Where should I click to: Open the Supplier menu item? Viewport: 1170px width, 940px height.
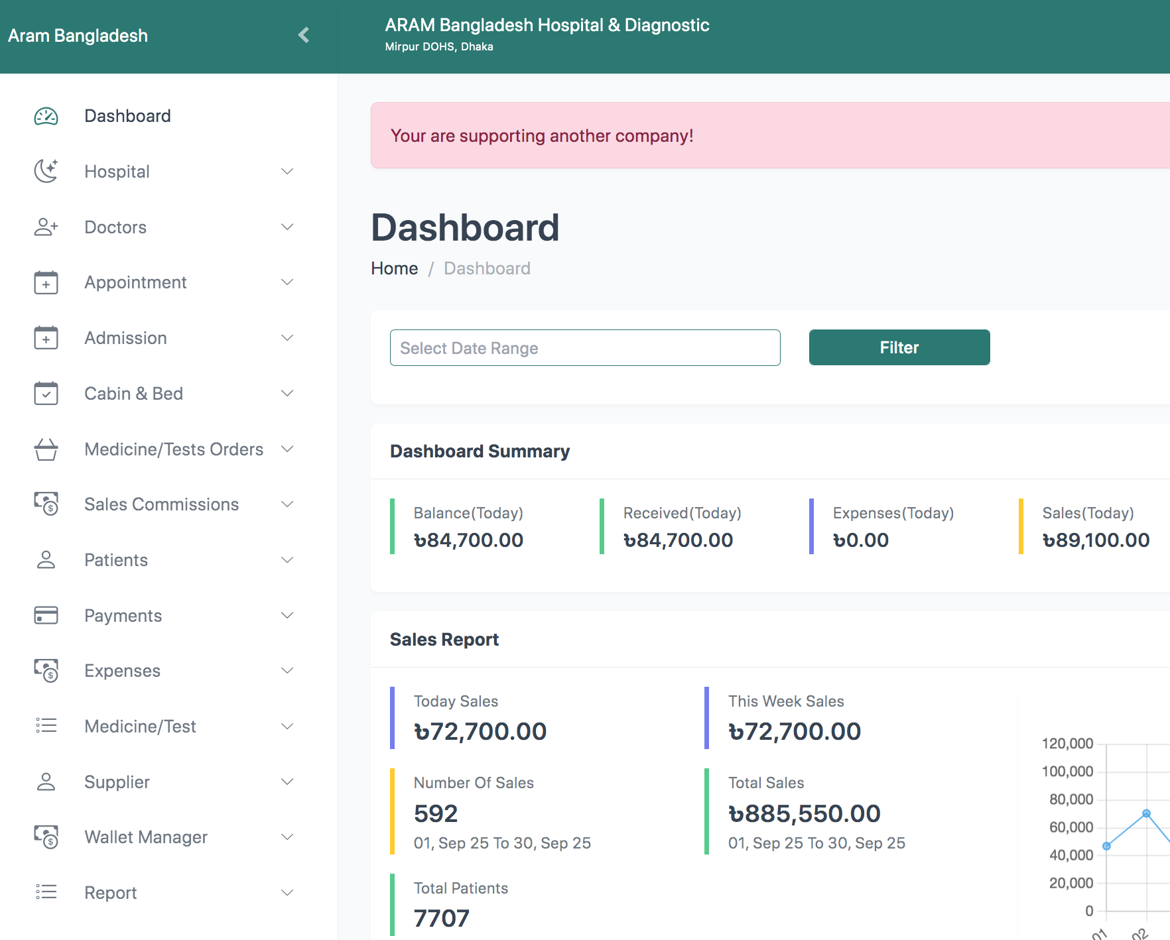[117, 782]
